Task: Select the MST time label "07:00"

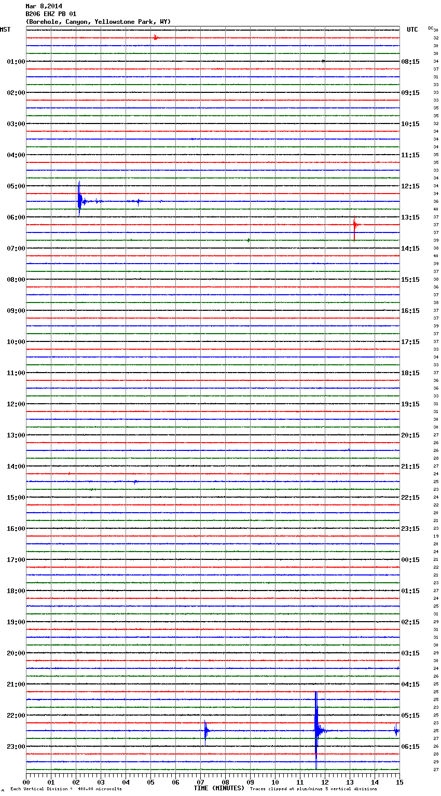Action: (16, 249)
